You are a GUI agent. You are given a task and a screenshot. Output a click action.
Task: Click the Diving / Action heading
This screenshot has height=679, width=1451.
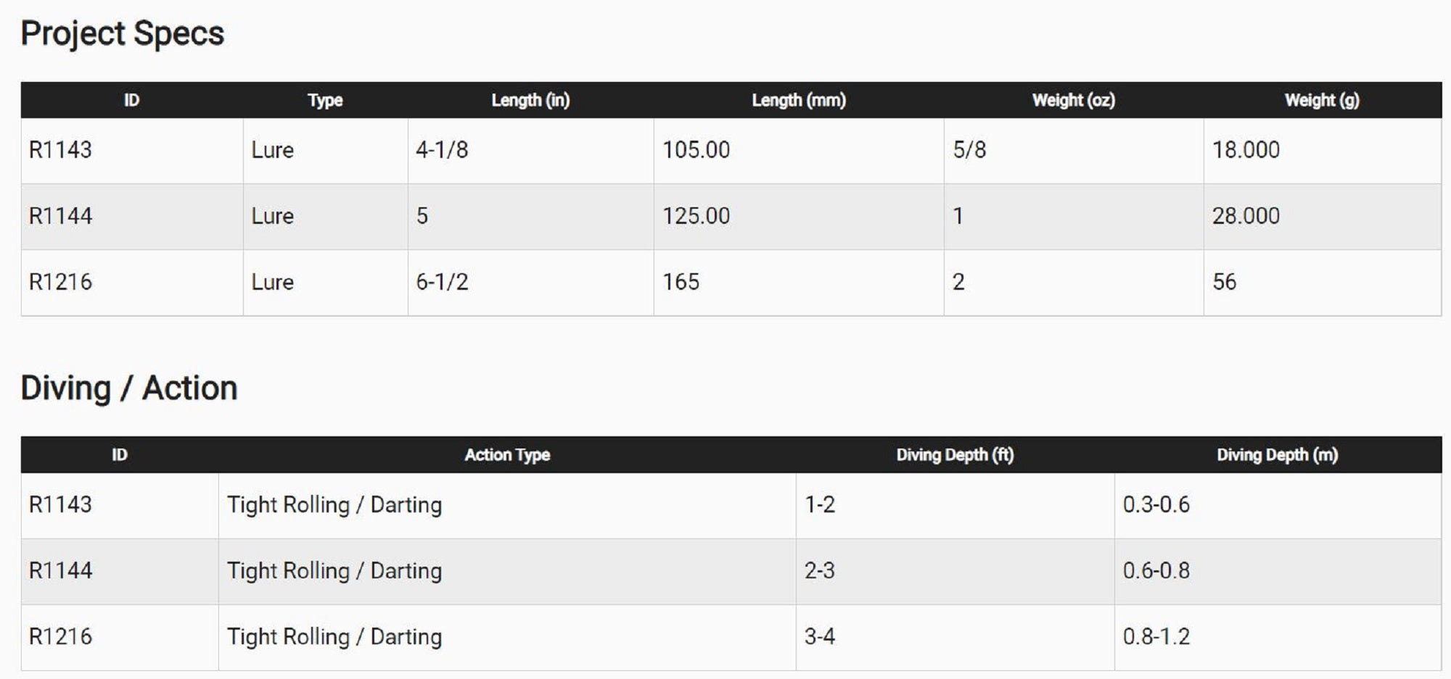[129, 388]
